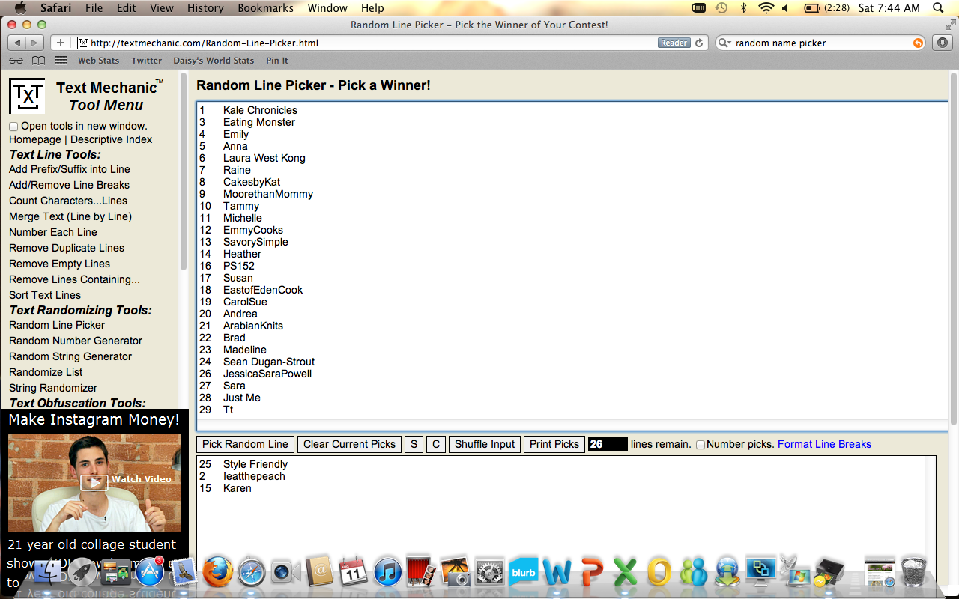Screen dimensions: 959x599
Task: Click the Spotlight magnifying glass icon
Action: [937, 8]
